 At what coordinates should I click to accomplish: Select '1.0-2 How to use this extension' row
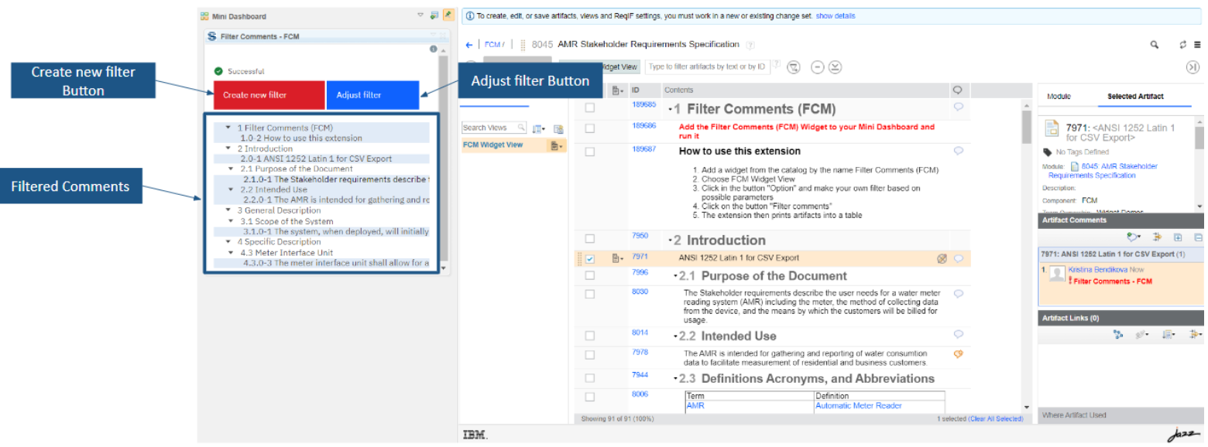pyautogui.click(x=322, y=138)
